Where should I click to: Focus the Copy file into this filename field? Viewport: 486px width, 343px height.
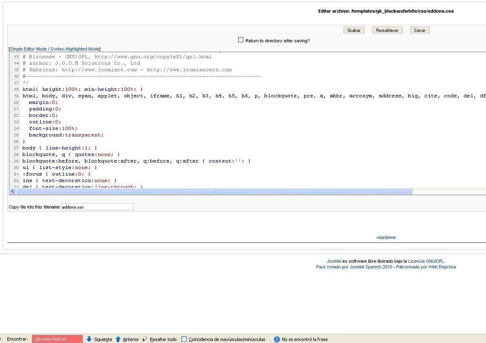coord(97,207)
